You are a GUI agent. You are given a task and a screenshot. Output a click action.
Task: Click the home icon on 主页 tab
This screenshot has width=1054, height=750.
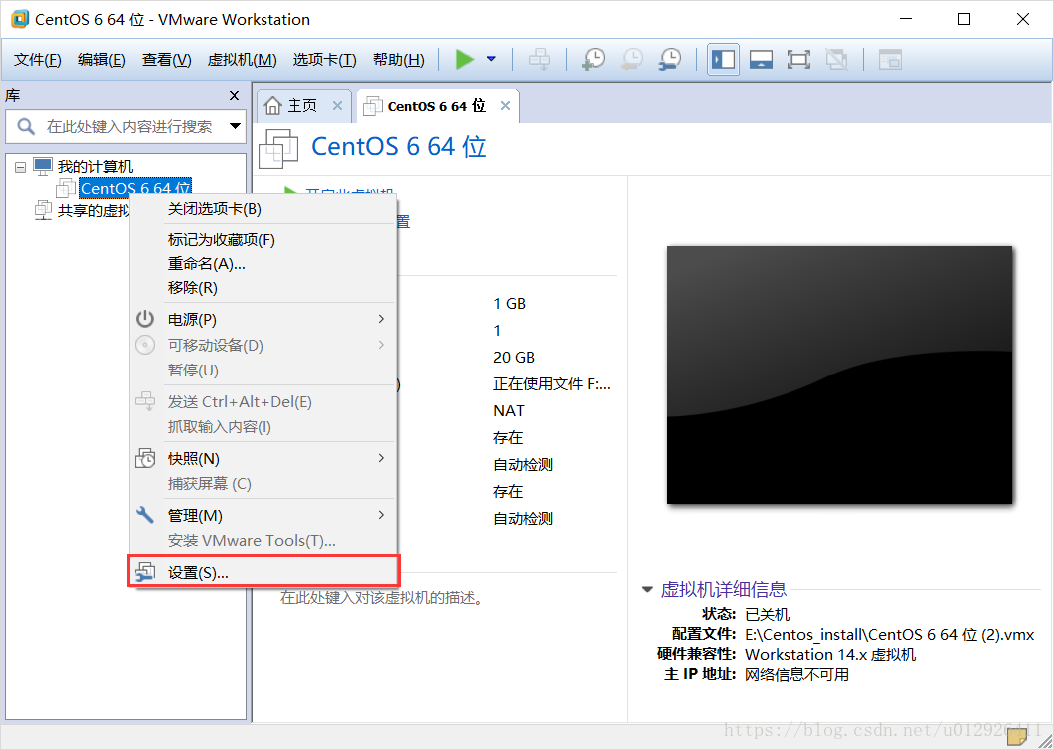272,106
